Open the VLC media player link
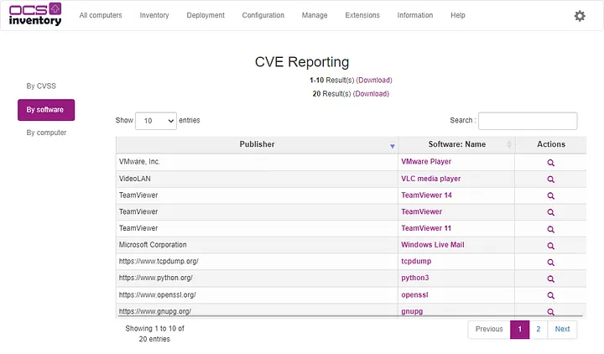Viewport: 604px width, 354px height. [431, 179]
